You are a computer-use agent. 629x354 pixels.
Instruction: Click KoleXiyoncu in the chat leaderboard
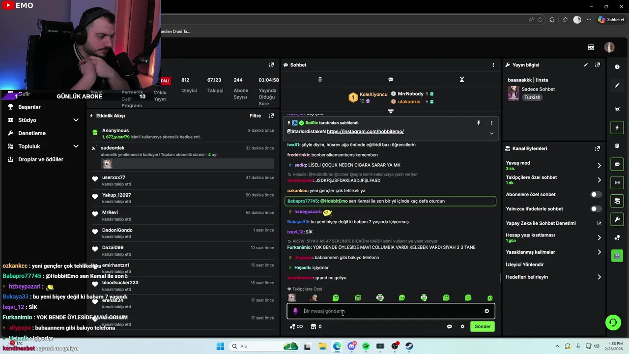pos(373,94)
